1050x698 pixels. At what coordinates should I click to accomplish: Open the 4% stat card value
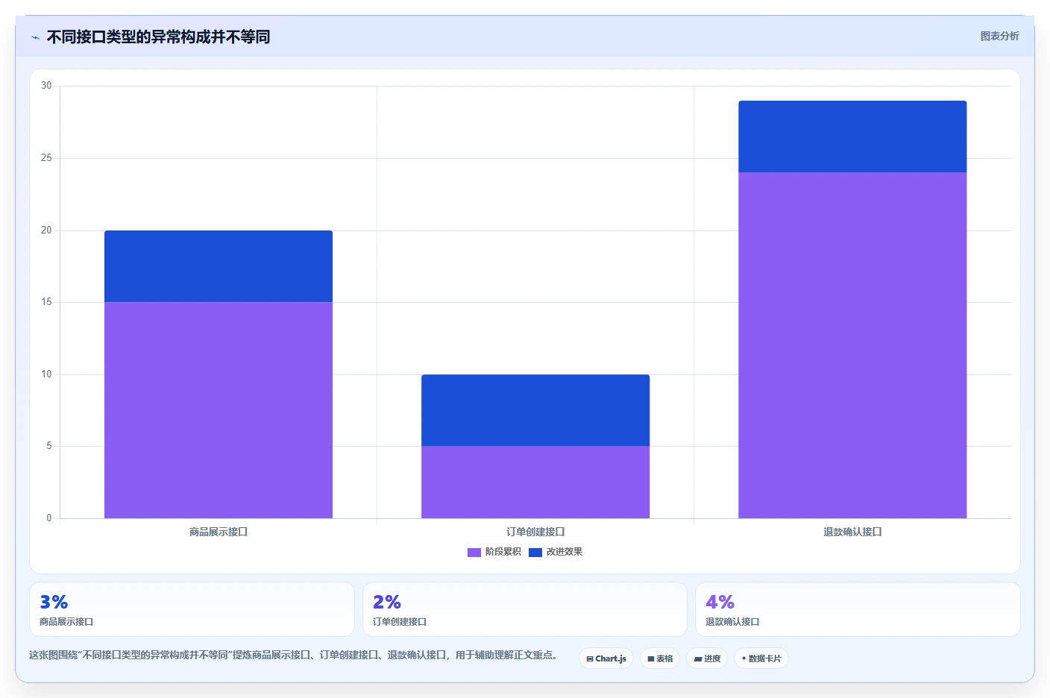(x=720, y=602)
